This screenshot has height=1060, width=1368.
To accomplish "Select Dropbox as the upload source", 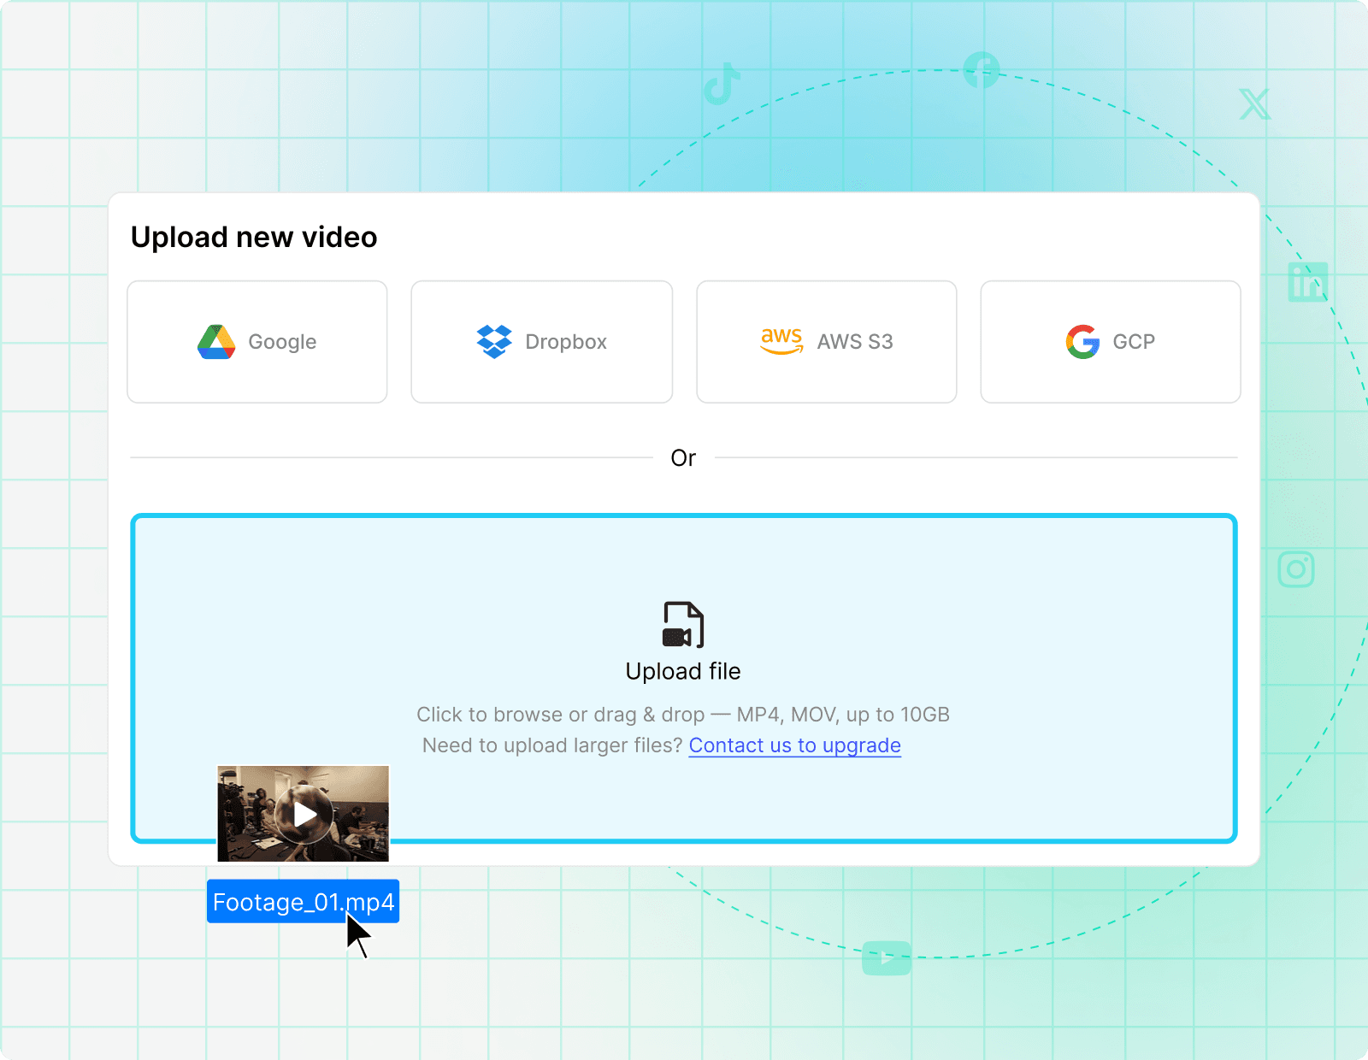I will point(542,342).
